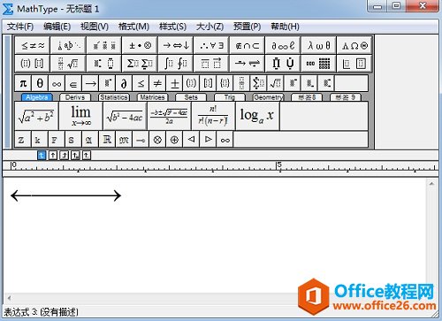Insert quadratic formula expression
This screenshot has width=442, height=321.
pyautogui.click(x=169, y=116)
